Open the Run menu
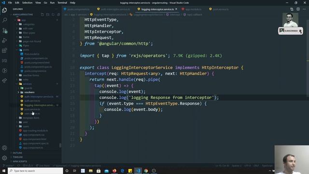The height and width of the screenshot is (174, 309). click(x=52, y=3)
